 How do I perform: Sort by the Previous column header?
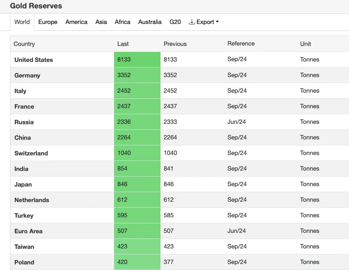click(175, 44)
